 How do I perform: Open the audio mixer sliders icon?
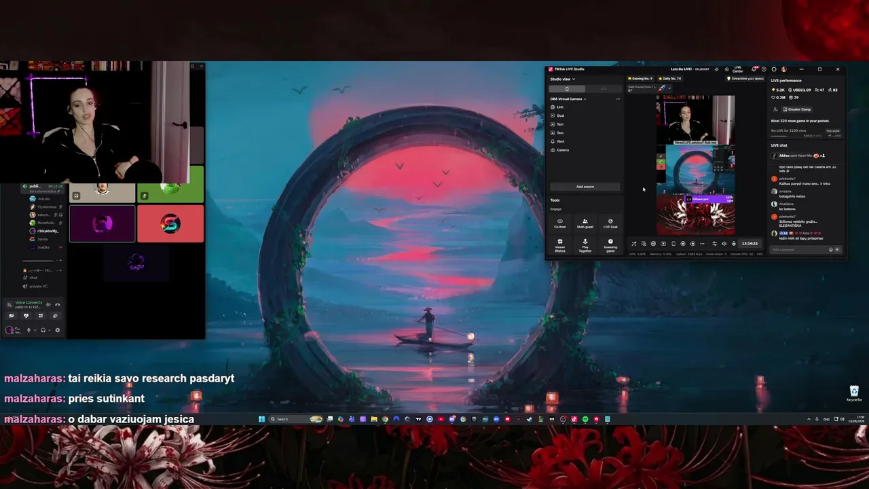point(714,244)
